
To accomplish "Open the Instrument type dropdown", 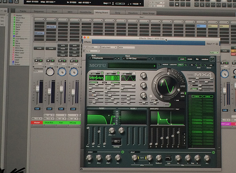I will click(x=109, y=47).
